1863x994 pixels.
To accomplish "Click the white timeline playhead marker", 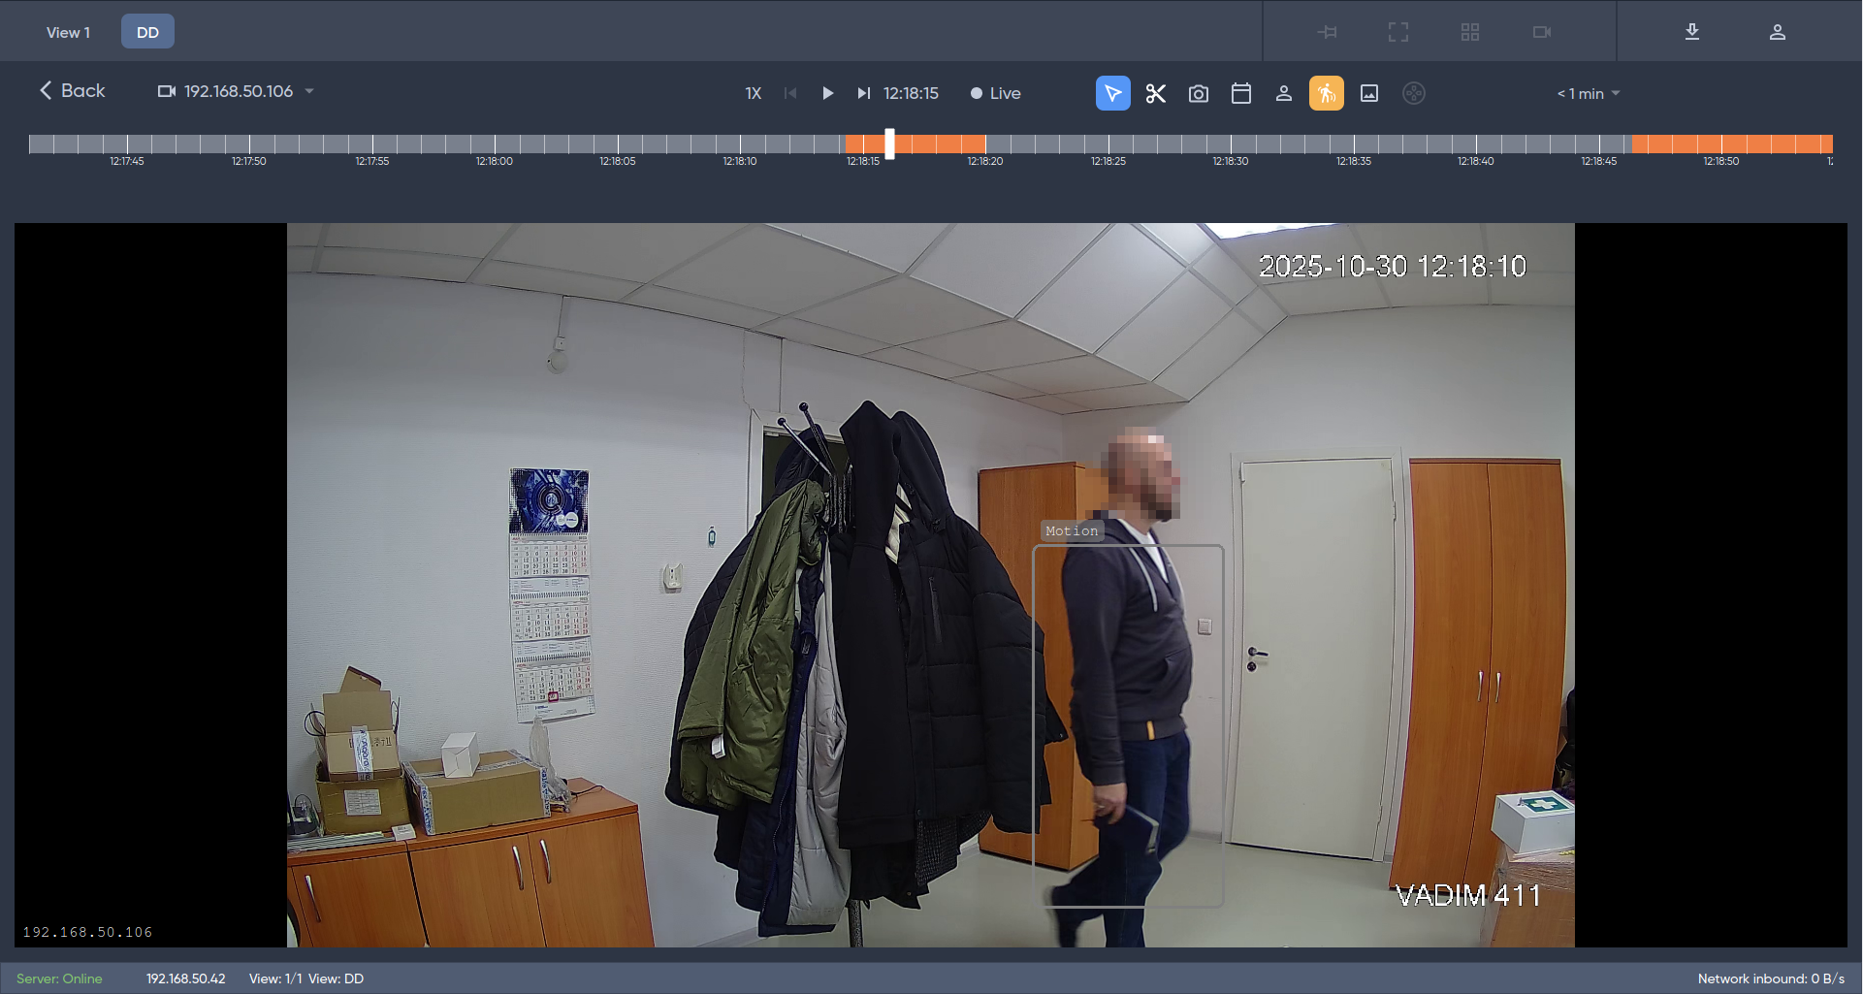I will (889, 144).
